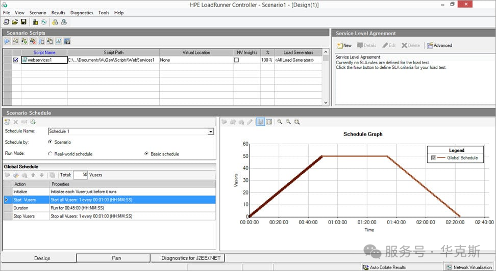Click the yellow linked-rings icon in main toolbar
This screenshot has width=496, height=271.
point(55,22)
